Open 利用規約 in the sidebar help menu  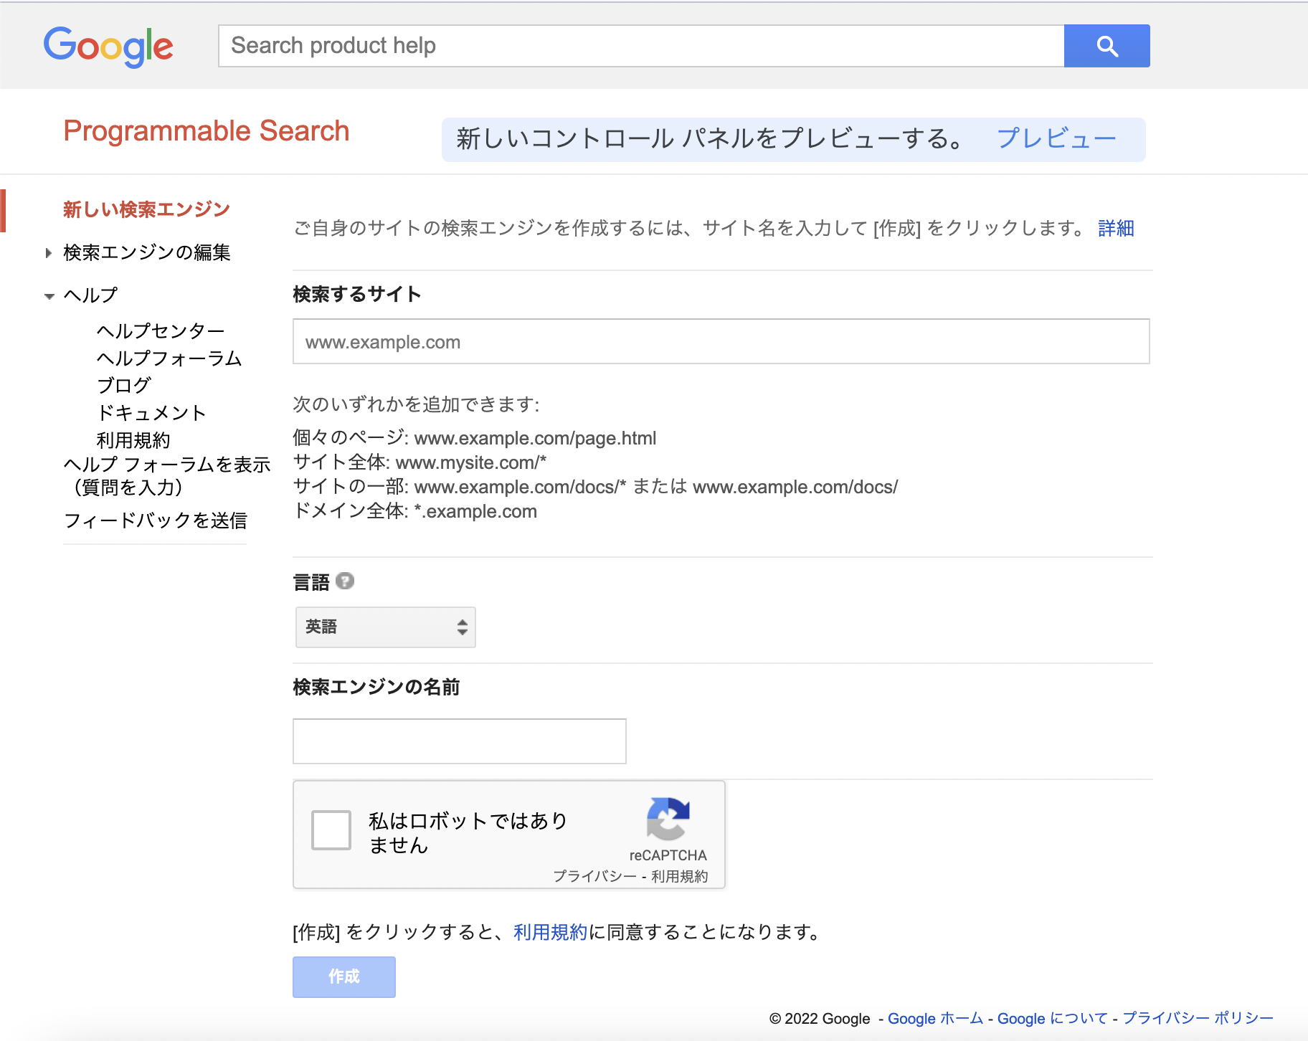click(x=133, y=439)
